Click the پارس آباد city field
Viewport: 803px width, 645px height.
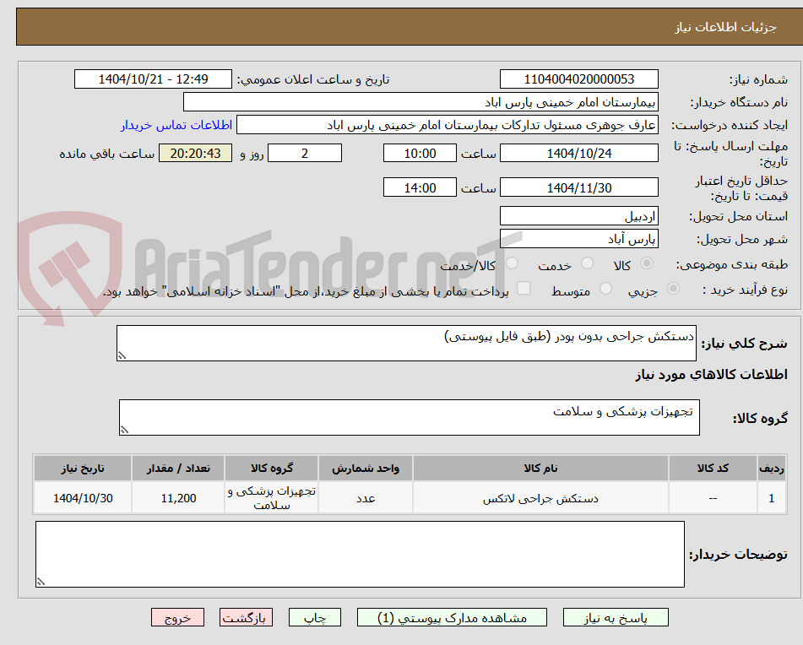click(x=578, y=239)
